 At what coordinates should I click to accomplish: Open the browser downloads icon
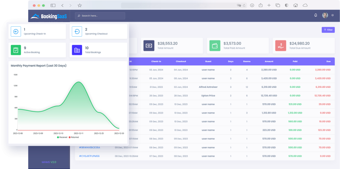[252, 6]
